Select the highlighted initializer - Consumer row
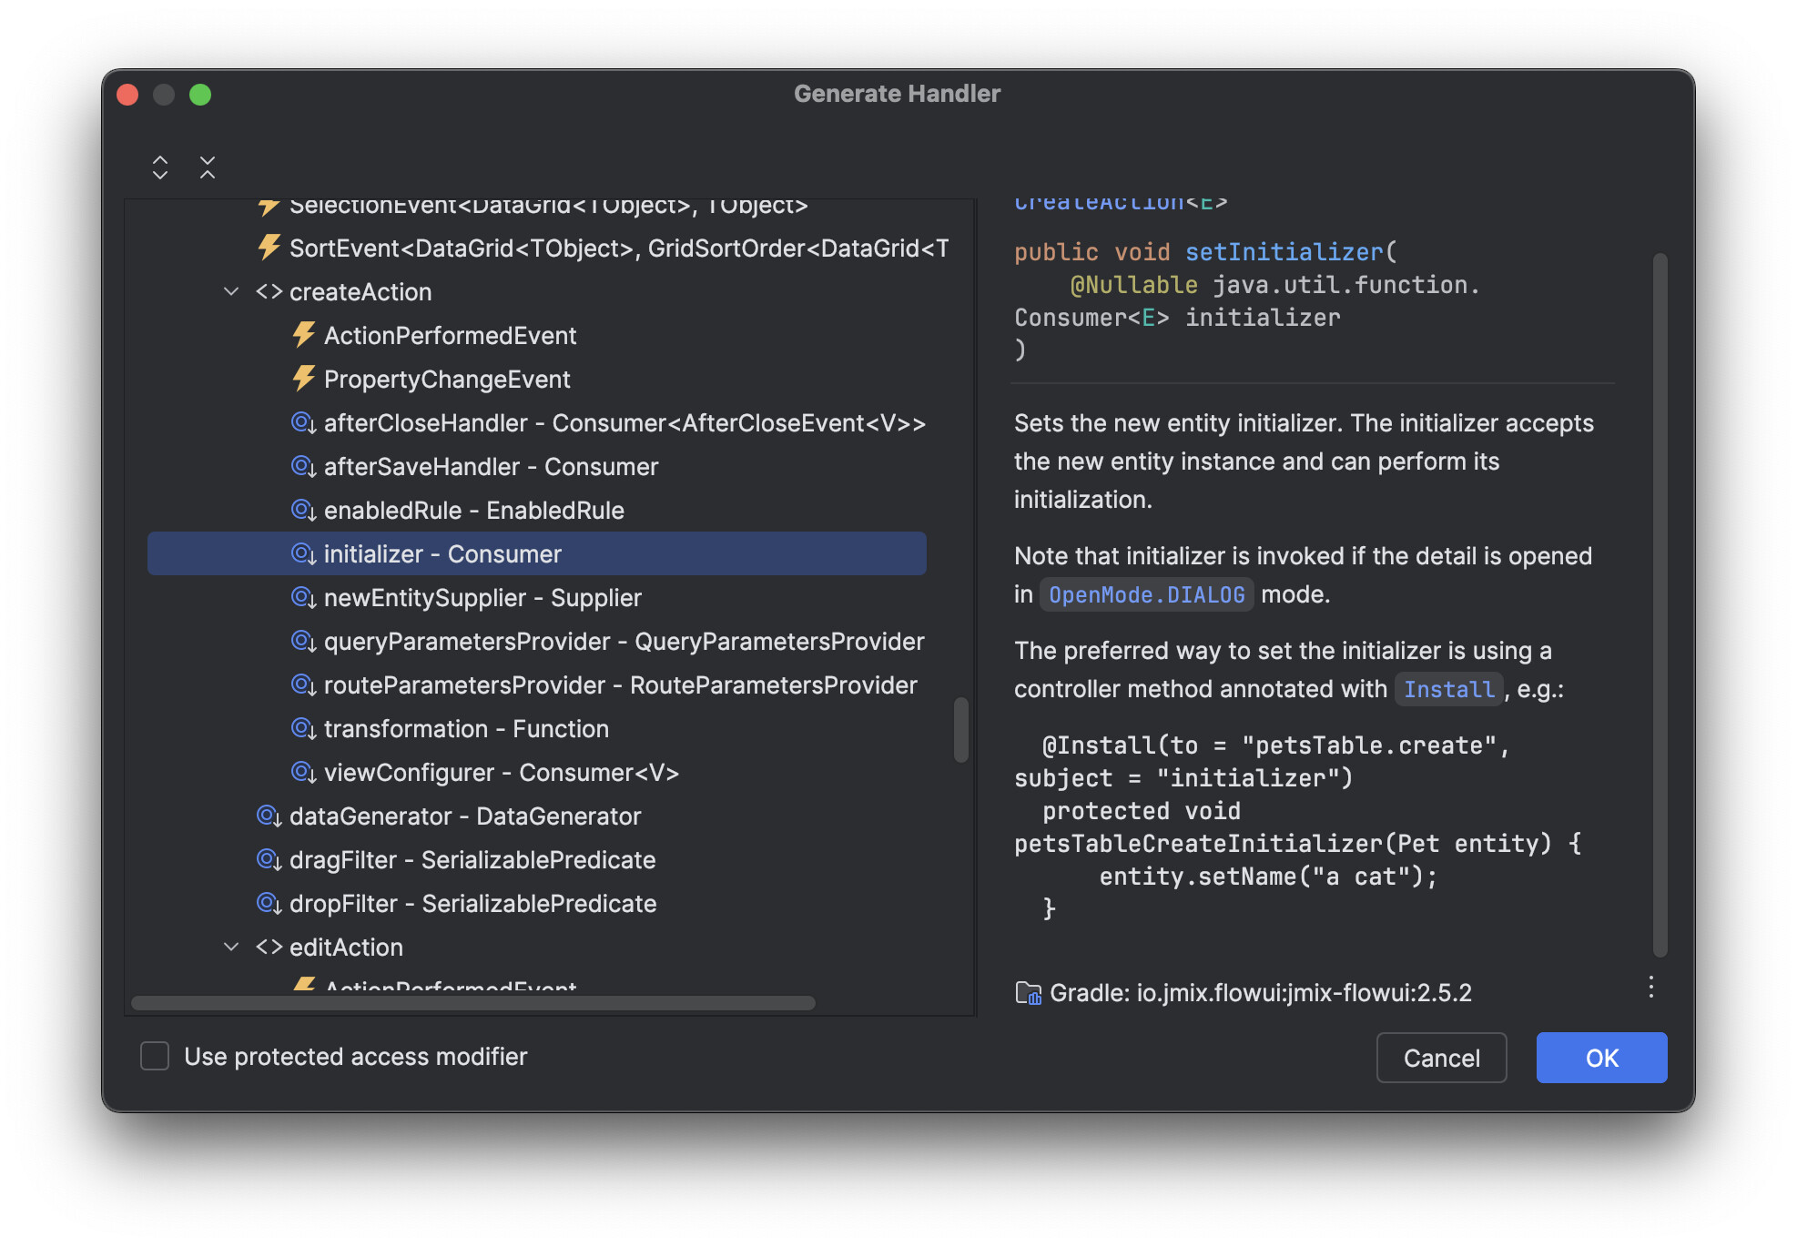1797x1247 pixels. [537, 553]
